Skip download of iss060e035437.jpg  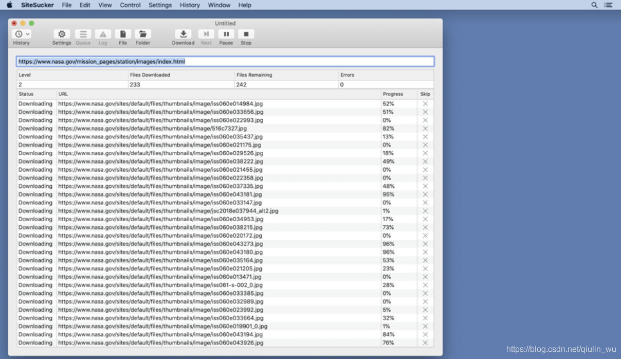point(425,137)
